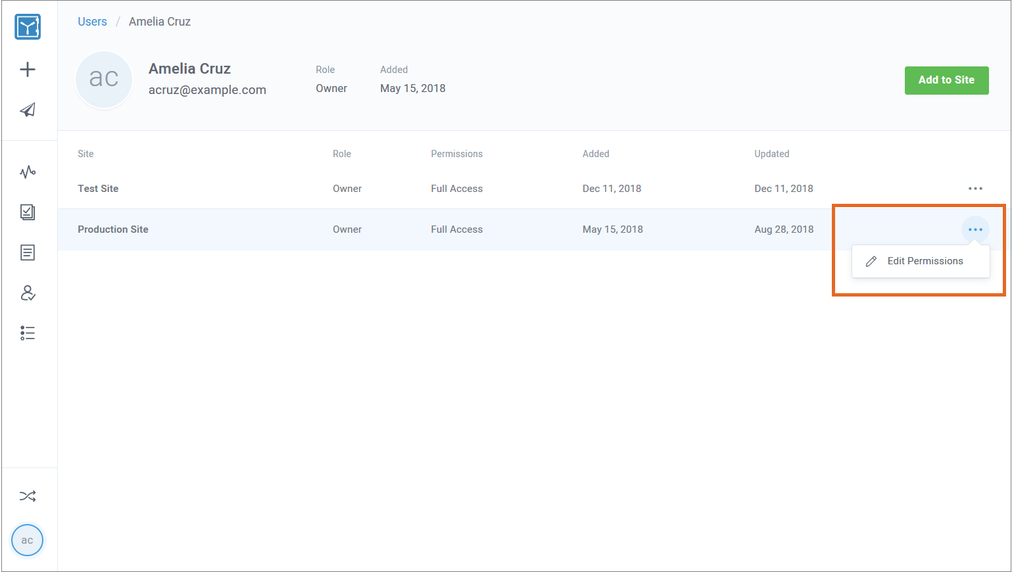
Task: Click the Updated column header
Action: [772, 154]
